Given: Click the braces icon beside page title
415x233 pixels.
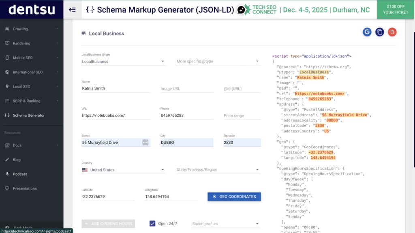Looking at the screenshot, I should point(90,10).
